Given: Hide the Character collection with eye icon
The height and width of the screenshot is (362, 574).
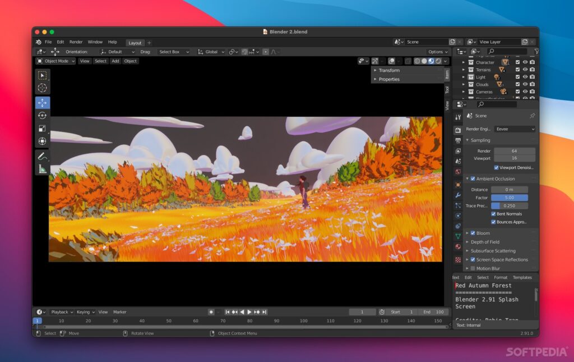Looking at the screenshot, I should click(525, 63).
